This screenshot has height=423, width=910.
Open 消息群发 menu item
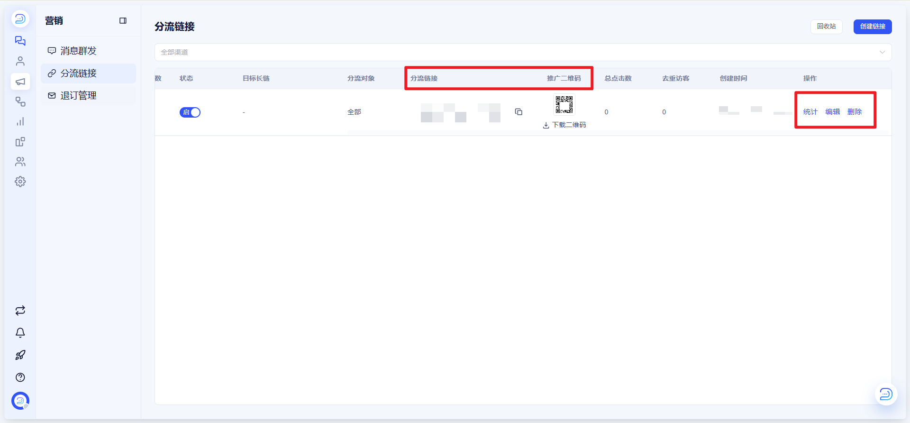tap(88, 51)
